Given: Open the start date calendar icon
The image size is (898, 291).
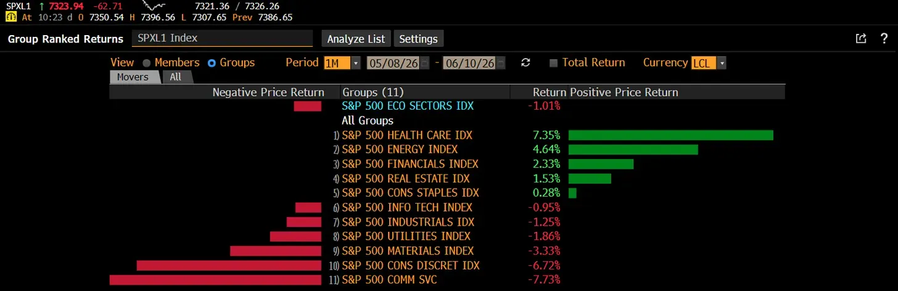Looking at the screenshot, I should pyautogui.click(x=424, y=63).
